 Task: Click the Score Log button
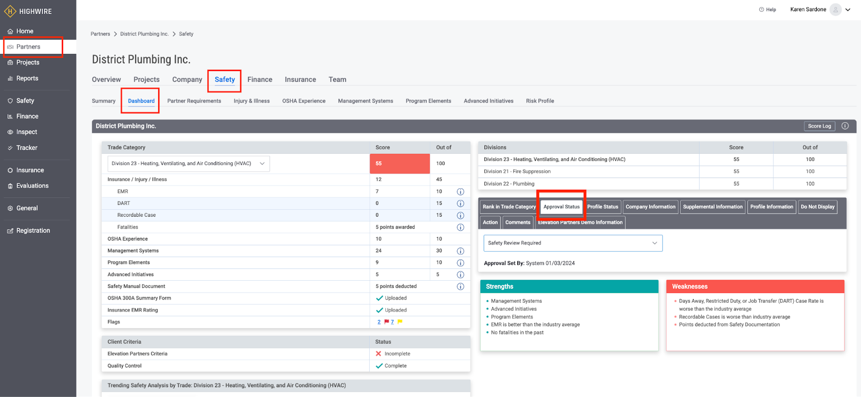(x=819, y=126)
